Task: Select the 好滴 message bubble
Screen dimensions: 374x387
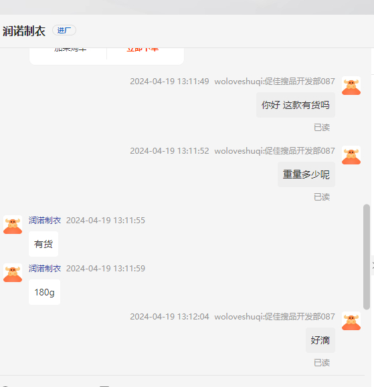Action: click(x=320, y=340)
